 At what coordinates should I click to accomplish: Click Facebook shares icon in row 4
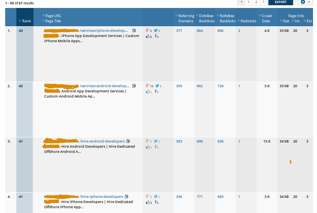pos(156,202)
